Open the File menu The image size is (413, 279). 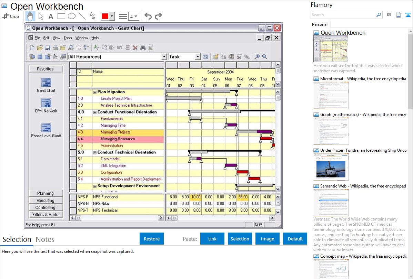[x=37, y=38]
